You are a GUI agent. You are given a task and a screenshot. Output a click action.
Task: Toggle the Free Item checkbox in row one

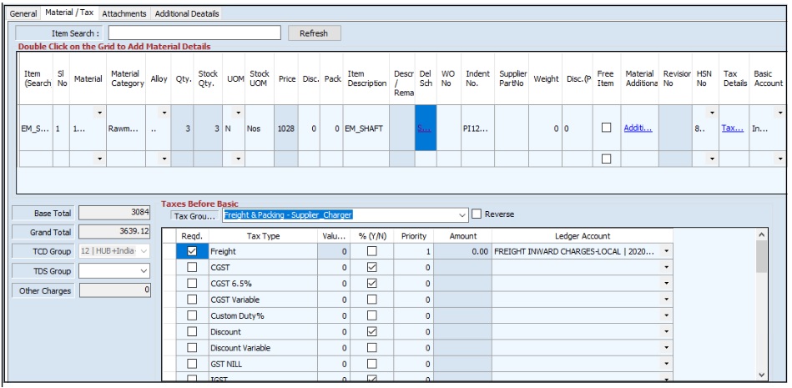(x=607, y=128)
